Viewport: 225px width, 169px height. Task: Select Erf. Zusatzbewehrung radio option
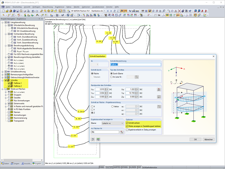pyautogui.click(x=12, y=31)
